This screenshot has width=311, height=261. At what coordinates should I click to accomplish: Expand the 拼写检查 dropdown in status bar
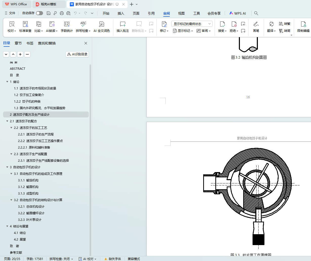61,259
